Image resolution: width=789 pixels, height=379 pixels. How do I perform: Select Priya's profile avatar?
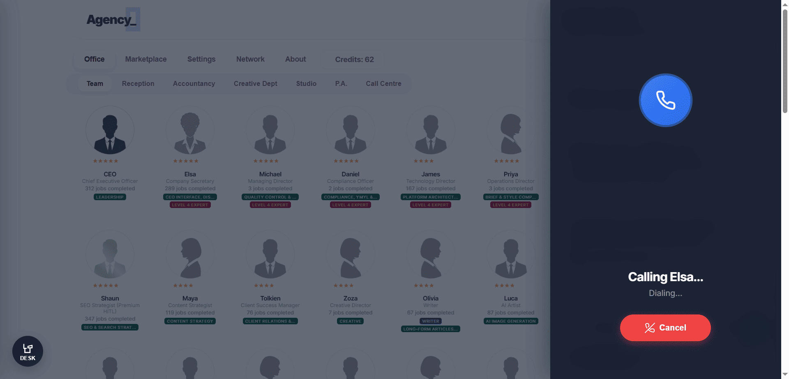pyautogui.click(x=510, y=130)
